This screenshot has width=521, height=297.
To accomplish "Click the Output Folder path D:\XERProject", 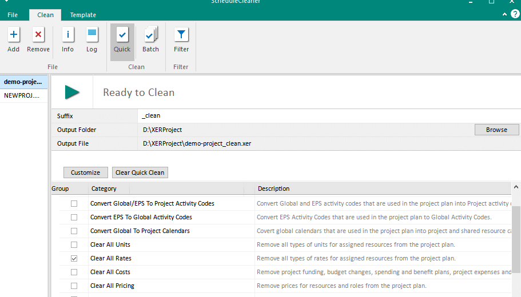I will 162,130.
